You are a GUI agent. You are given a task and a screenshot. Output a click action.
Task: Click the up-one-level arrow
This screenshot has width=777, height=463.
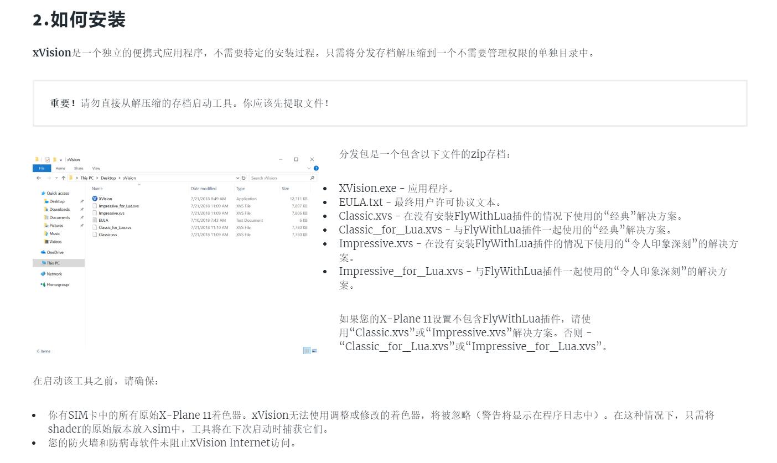pyautogui.click(x=63, y=178)
